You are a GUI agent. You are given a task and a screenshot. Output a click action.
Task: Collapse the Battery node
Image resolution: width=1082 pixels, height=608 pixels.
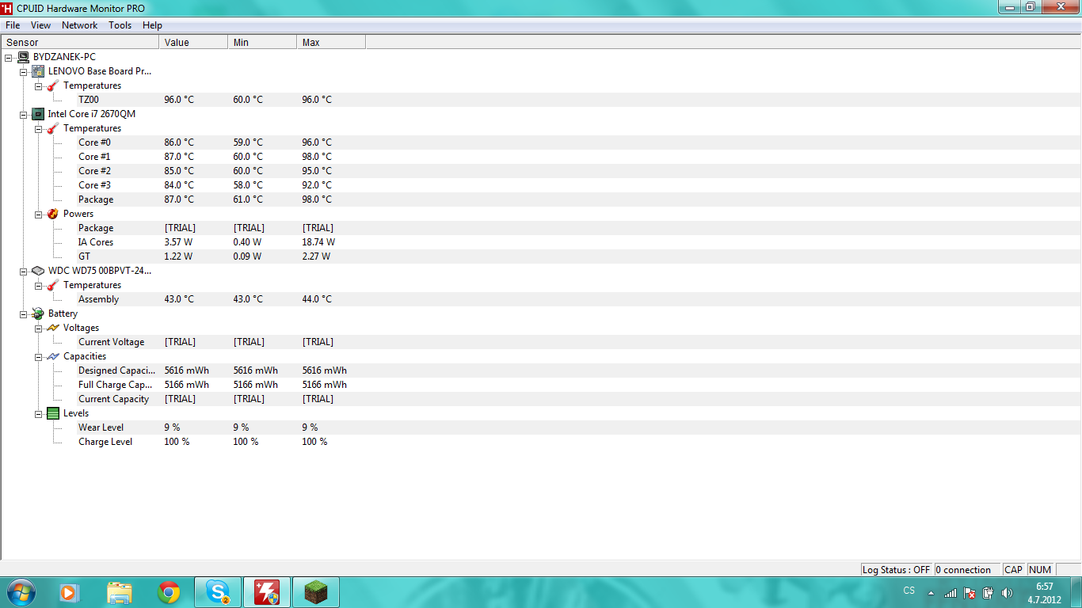pyautogui.click(x=24, y=313)
